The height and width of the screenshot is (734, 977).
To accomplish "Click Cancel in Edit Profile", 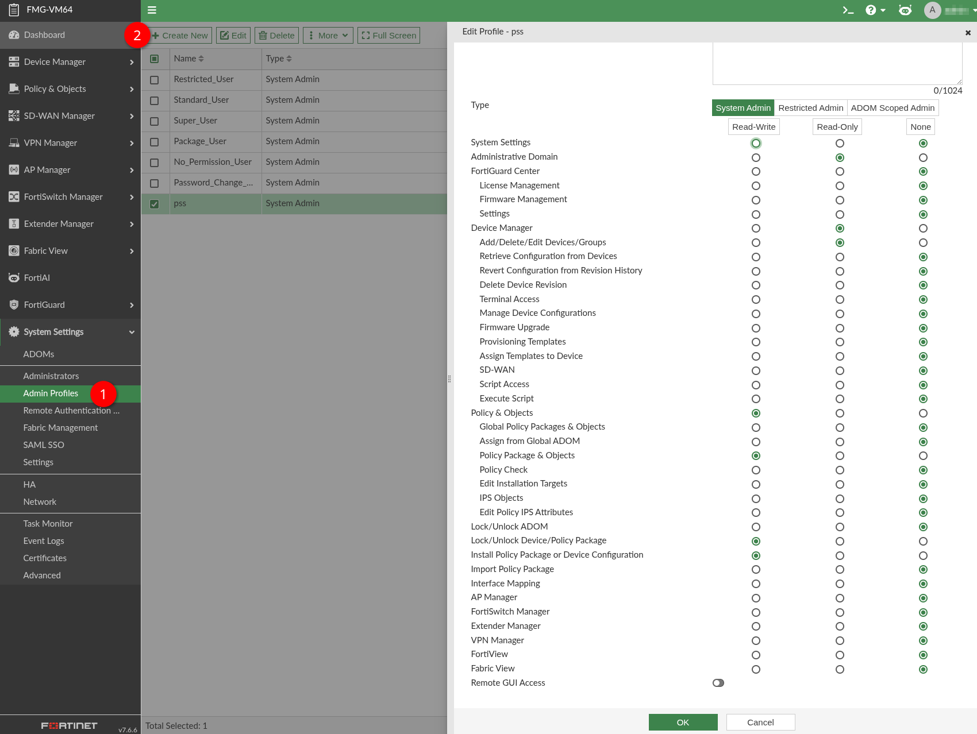I will click(x=760, y=723).
